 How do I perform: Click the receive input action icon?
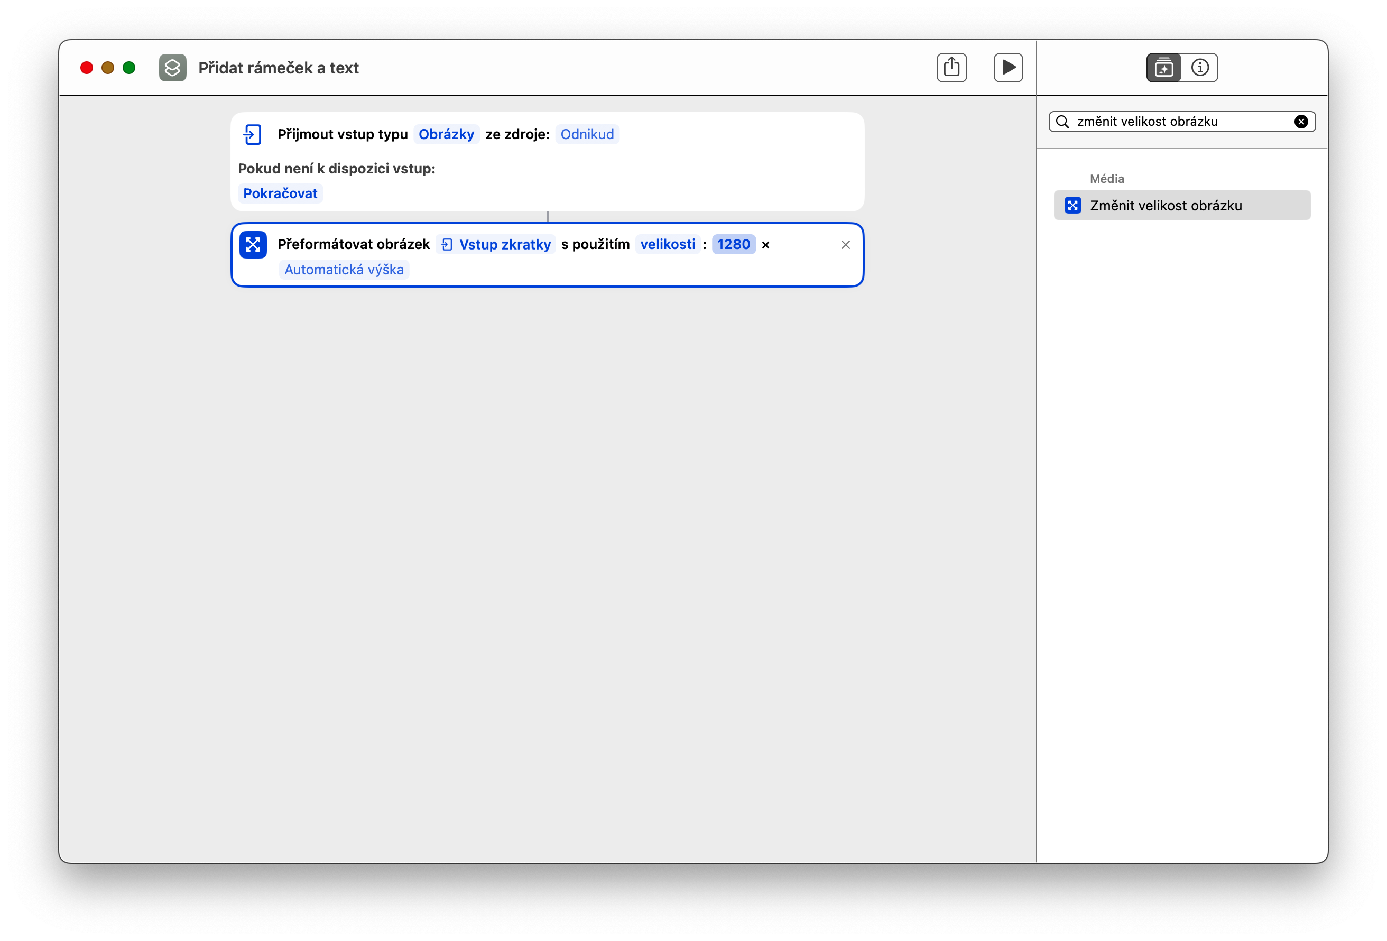(x=253, y=134)
